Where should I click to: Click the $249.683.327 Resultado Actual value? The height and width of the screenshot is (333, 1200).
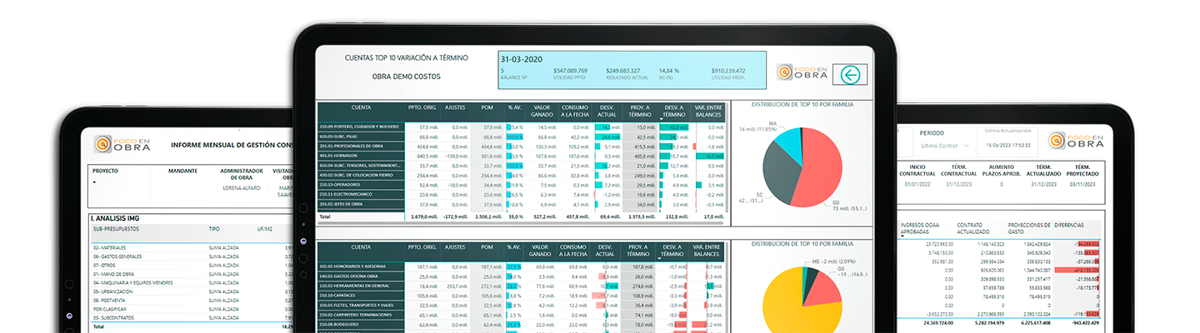tap(623, 71)
